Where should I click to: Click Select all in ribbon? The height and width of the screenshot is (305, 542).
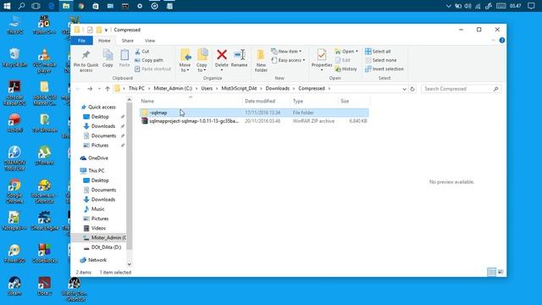[378, 51]
